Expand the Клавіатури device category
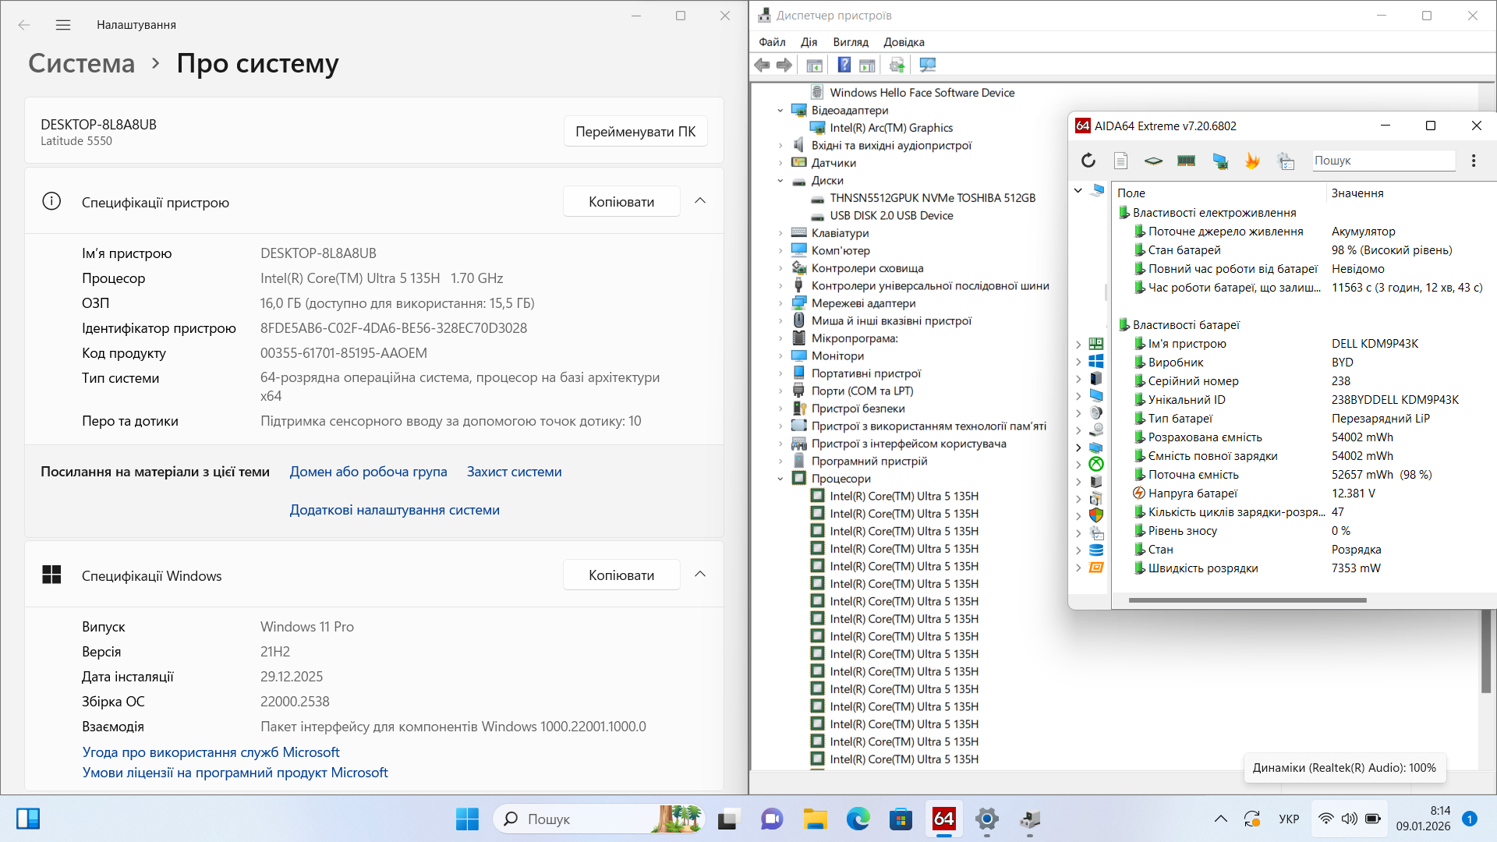1497x842 pixels. pyautogui.click(x=780, y=233)
